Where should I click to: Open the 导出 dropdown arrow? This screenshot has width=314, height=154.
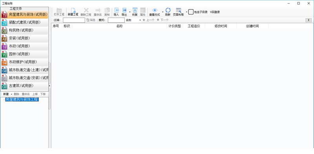130,12
